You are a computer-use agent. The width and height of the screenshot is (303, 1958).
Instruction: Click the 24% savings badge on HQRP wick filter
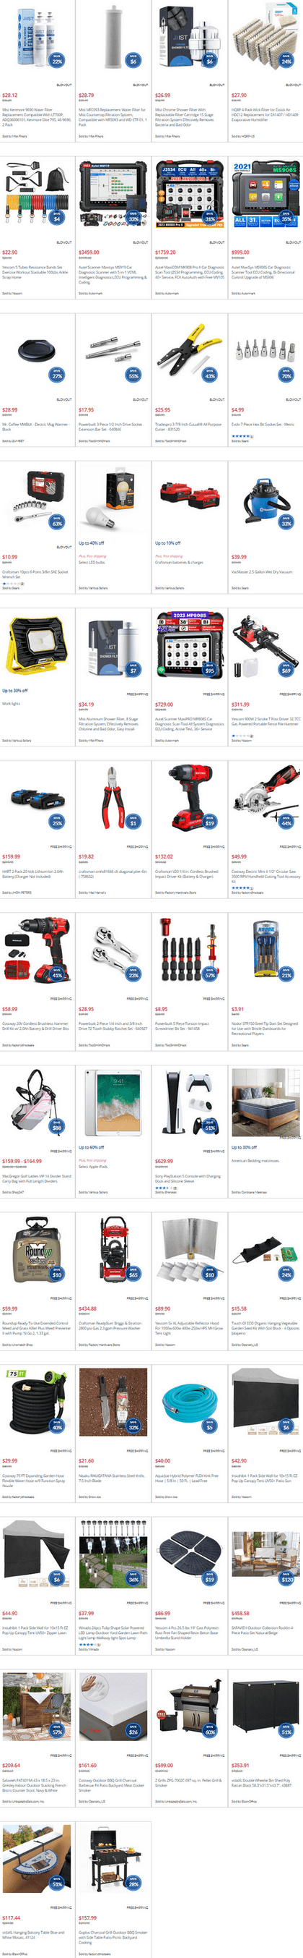coord(286,60)
